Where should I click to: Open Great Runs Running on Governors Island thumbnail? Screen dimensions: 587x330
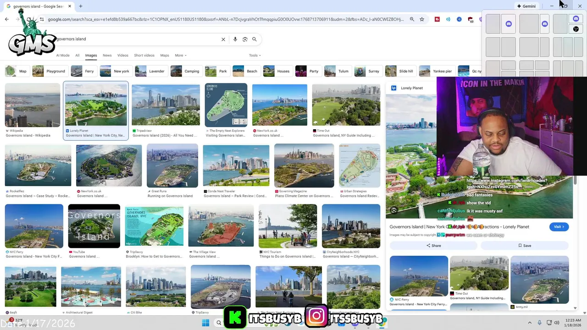tap(172, 165)
